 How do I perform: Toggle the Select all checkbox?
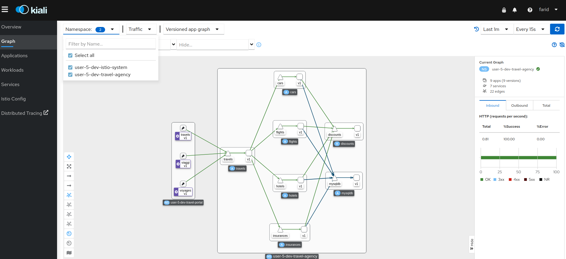(x=70, y=55)
